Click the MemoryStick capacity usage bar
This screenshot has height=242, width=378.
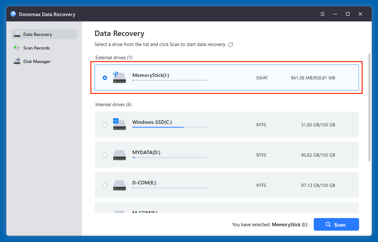(x=170, y=80)
